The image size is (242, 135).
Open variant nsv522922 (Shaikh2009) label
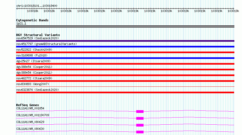click(x=34, y=50)
